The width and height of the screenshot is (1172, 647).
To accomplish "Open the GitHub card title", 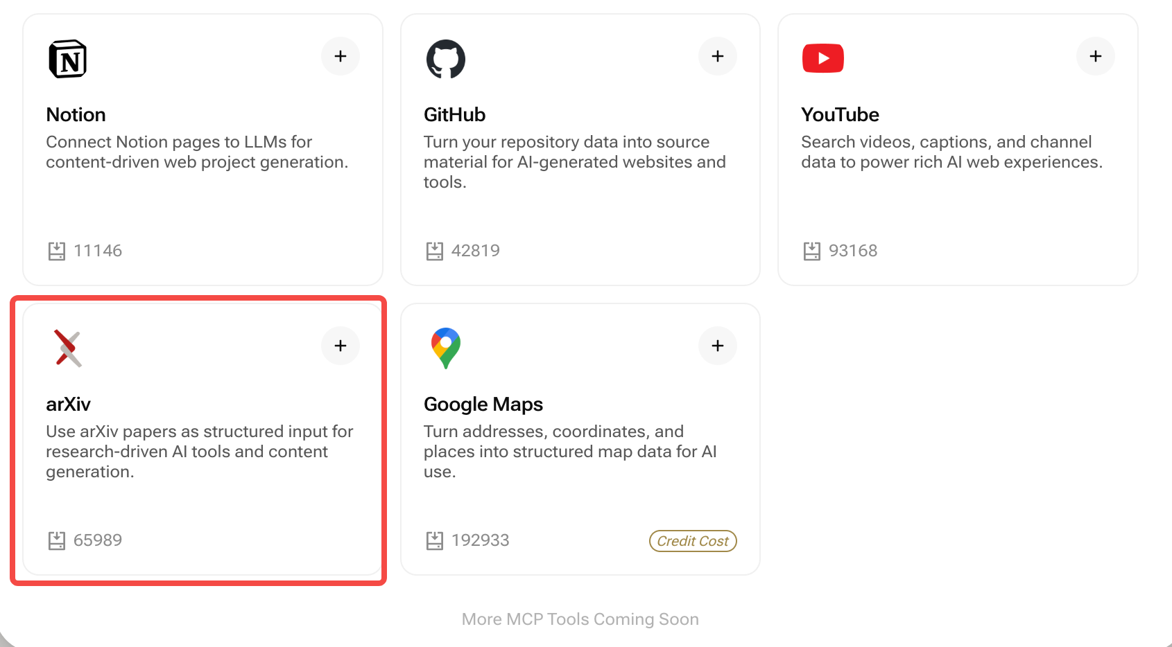I will [454, 115].
